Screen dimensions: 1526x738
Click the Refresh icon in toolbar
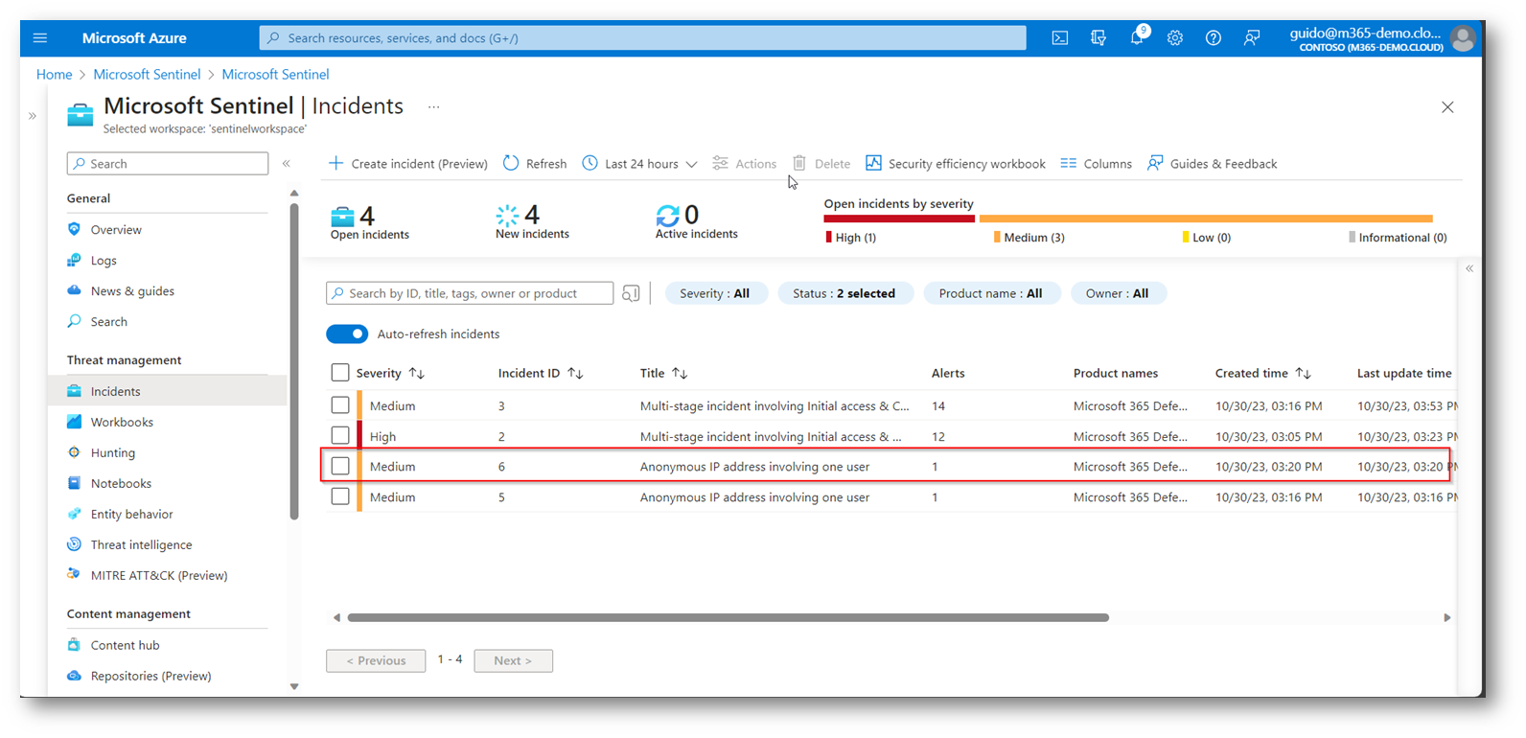pos(511,163)
